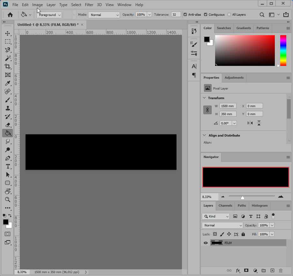Open the layer Opacity dropdown arrow
The width and height of the screenshot is (293, 276).
tap(272, 225)
